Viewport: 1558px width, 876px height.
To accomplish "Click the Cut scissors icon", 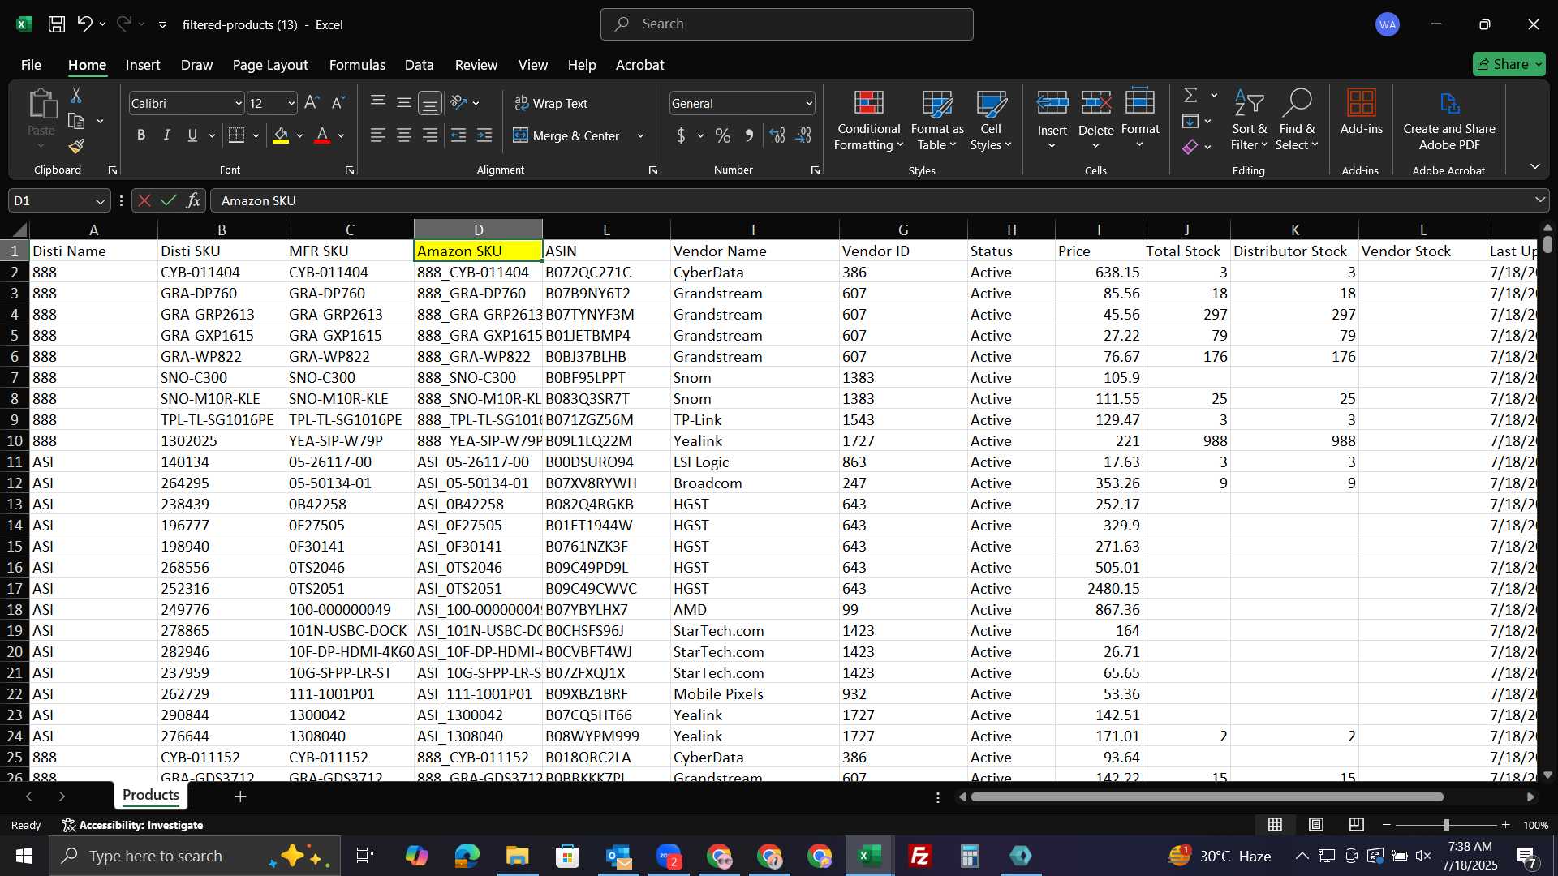I will 76,96.
